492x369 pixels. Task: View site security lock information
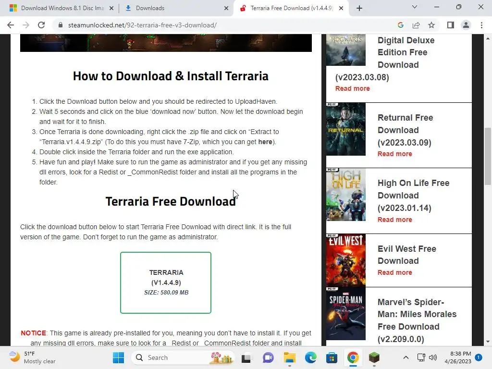coord(61,25)
